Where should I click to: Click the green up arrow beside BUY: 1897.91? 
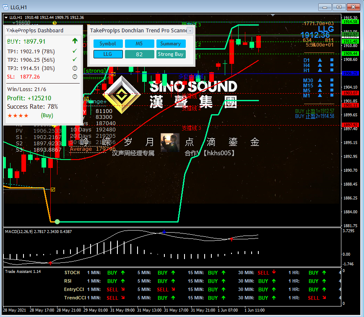click(75, 41)
